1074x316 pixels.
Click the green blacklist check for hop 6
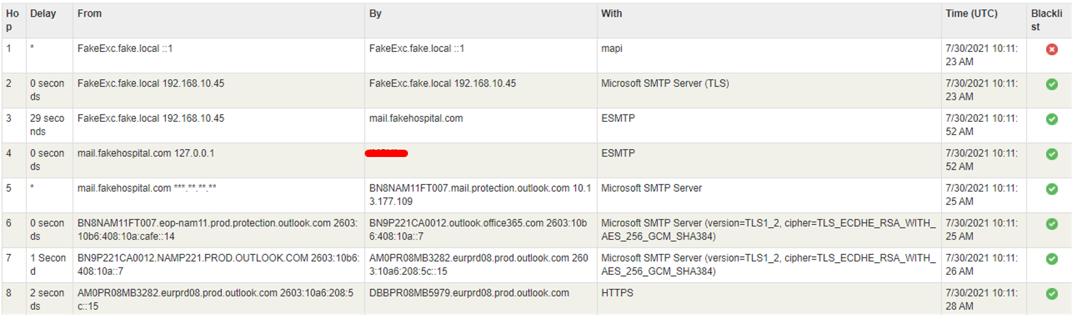(x=1051, y=224)
